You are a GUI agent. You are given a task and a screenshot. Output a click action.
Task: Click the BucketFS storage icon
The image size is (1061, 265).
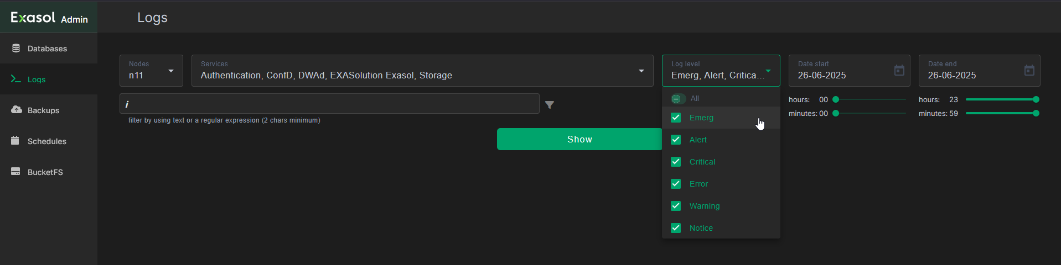[15, 172]
